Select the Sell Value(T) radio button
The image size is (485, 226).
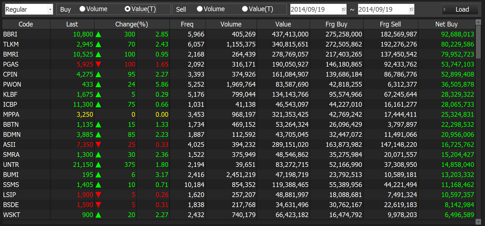[x=245, y=9]
